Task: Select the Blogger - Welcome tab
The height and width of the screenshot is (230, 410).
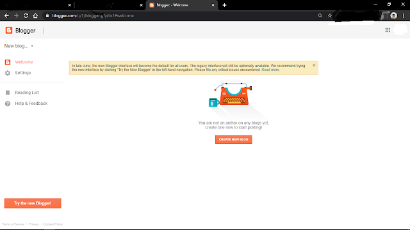Action: [182, 5]
